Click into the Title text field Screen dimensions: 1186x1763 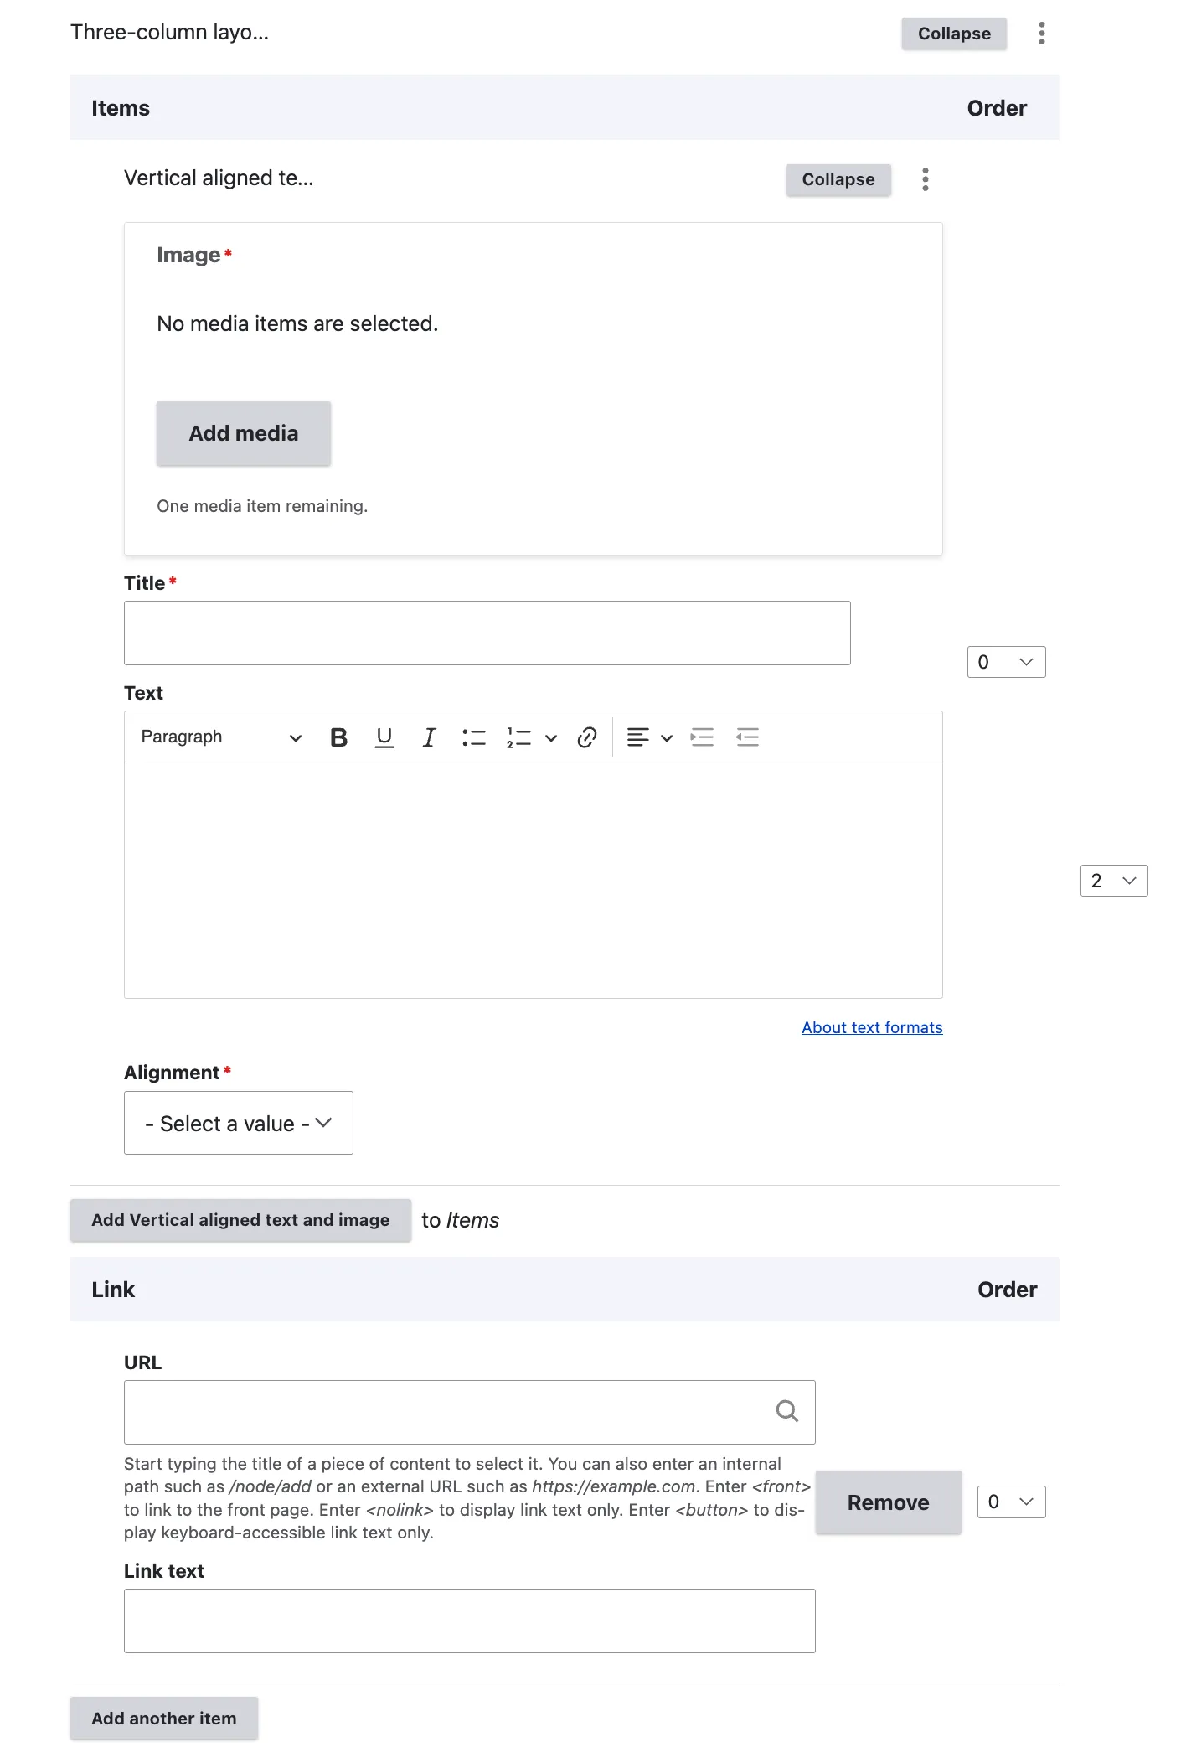[487, 633]
